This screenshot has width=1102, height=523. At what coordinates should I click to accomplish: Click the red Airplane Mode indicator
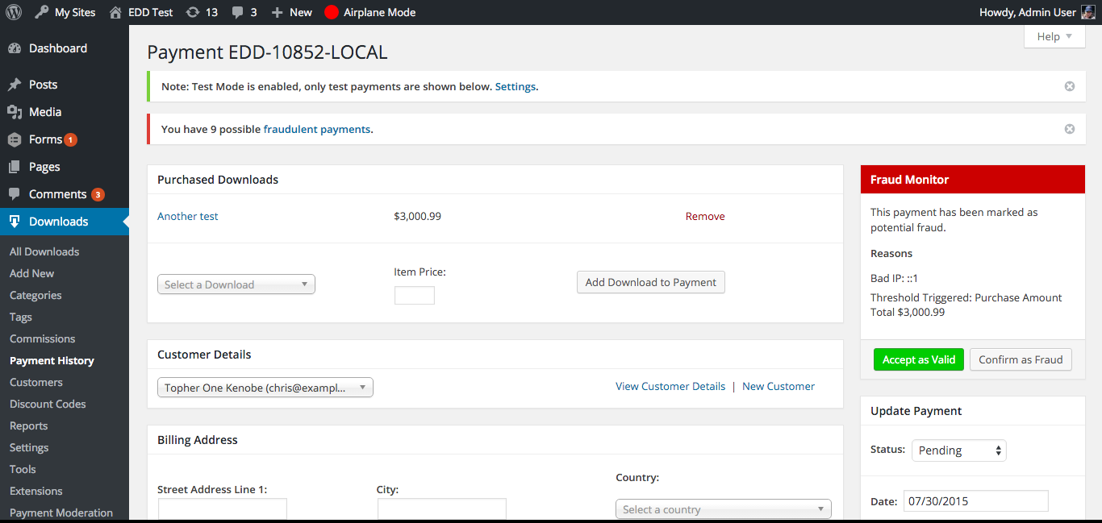coord(332,12)
